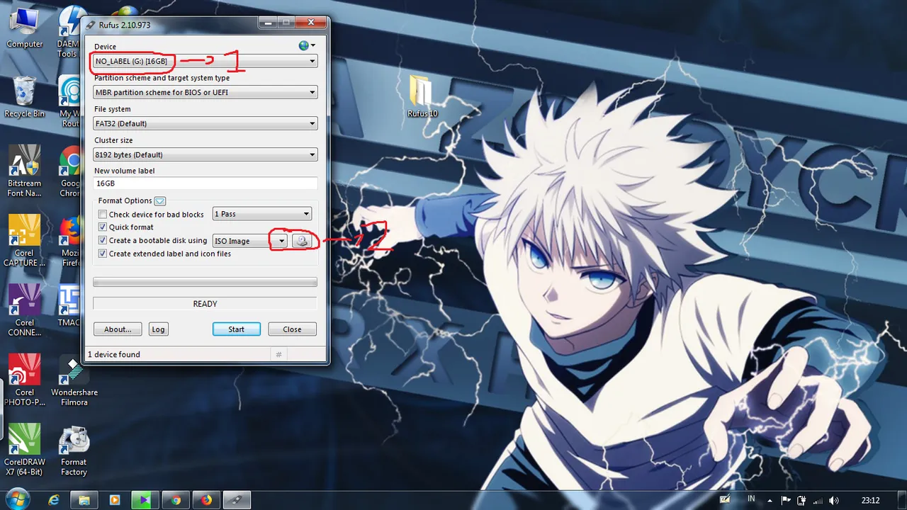Open Windows Media Player from the taskbar
Viewport: 907px width, 510px height.
[115, 500]
